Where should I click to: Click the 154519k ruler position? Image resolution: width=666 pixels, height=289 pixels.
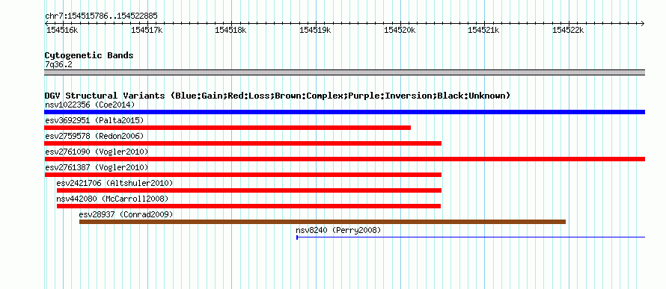[315, 31]
